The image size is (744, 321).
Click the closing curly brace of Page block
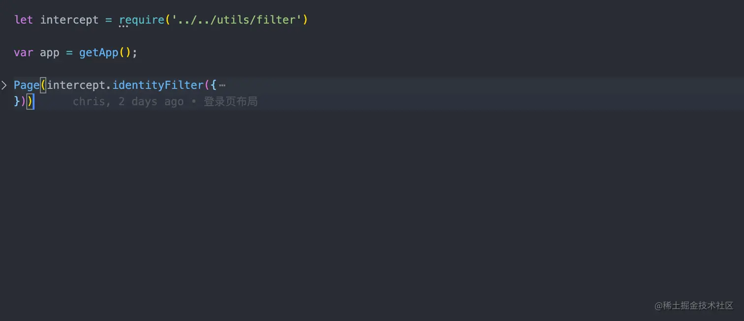click(17, 102)
